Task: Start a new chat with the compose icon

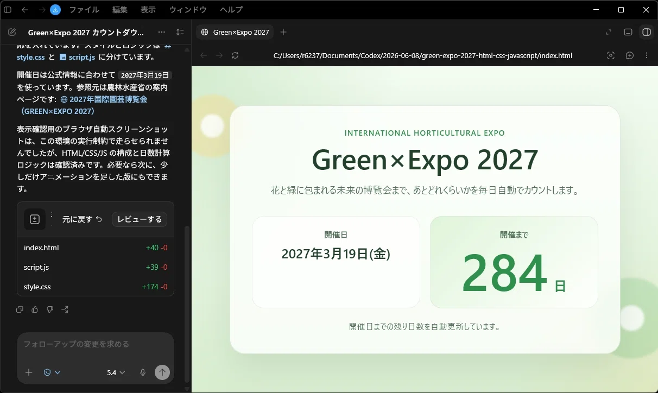Action: 12,32
